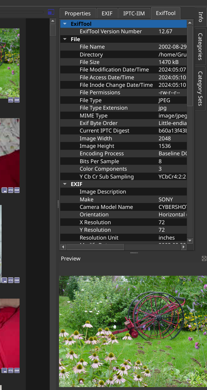Image resolution: width=207 pixels, height=390 pixels.
Task: Click EXIF badge on bottom red thumbnail
Action: click(x=17, y=370)
